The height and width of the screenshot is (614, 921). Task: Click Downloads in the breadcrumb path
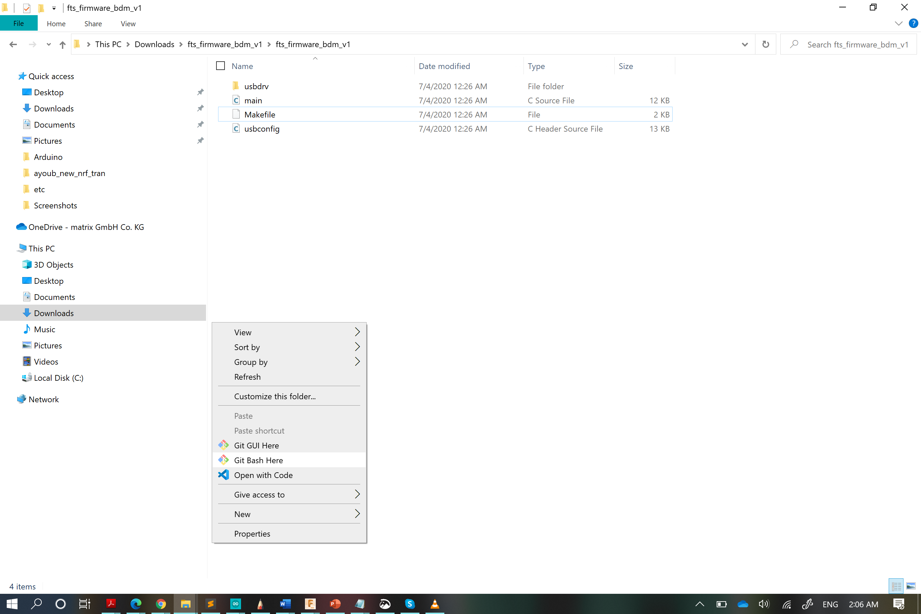pyautogui.click(x=154, y=44)
